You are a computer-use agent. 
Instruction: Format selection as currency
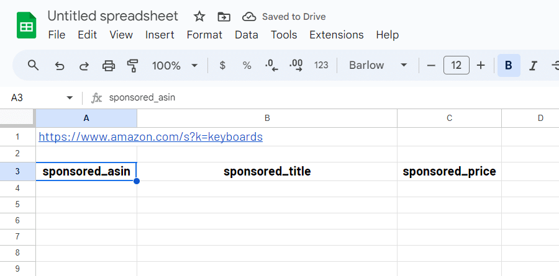[222, 65]
